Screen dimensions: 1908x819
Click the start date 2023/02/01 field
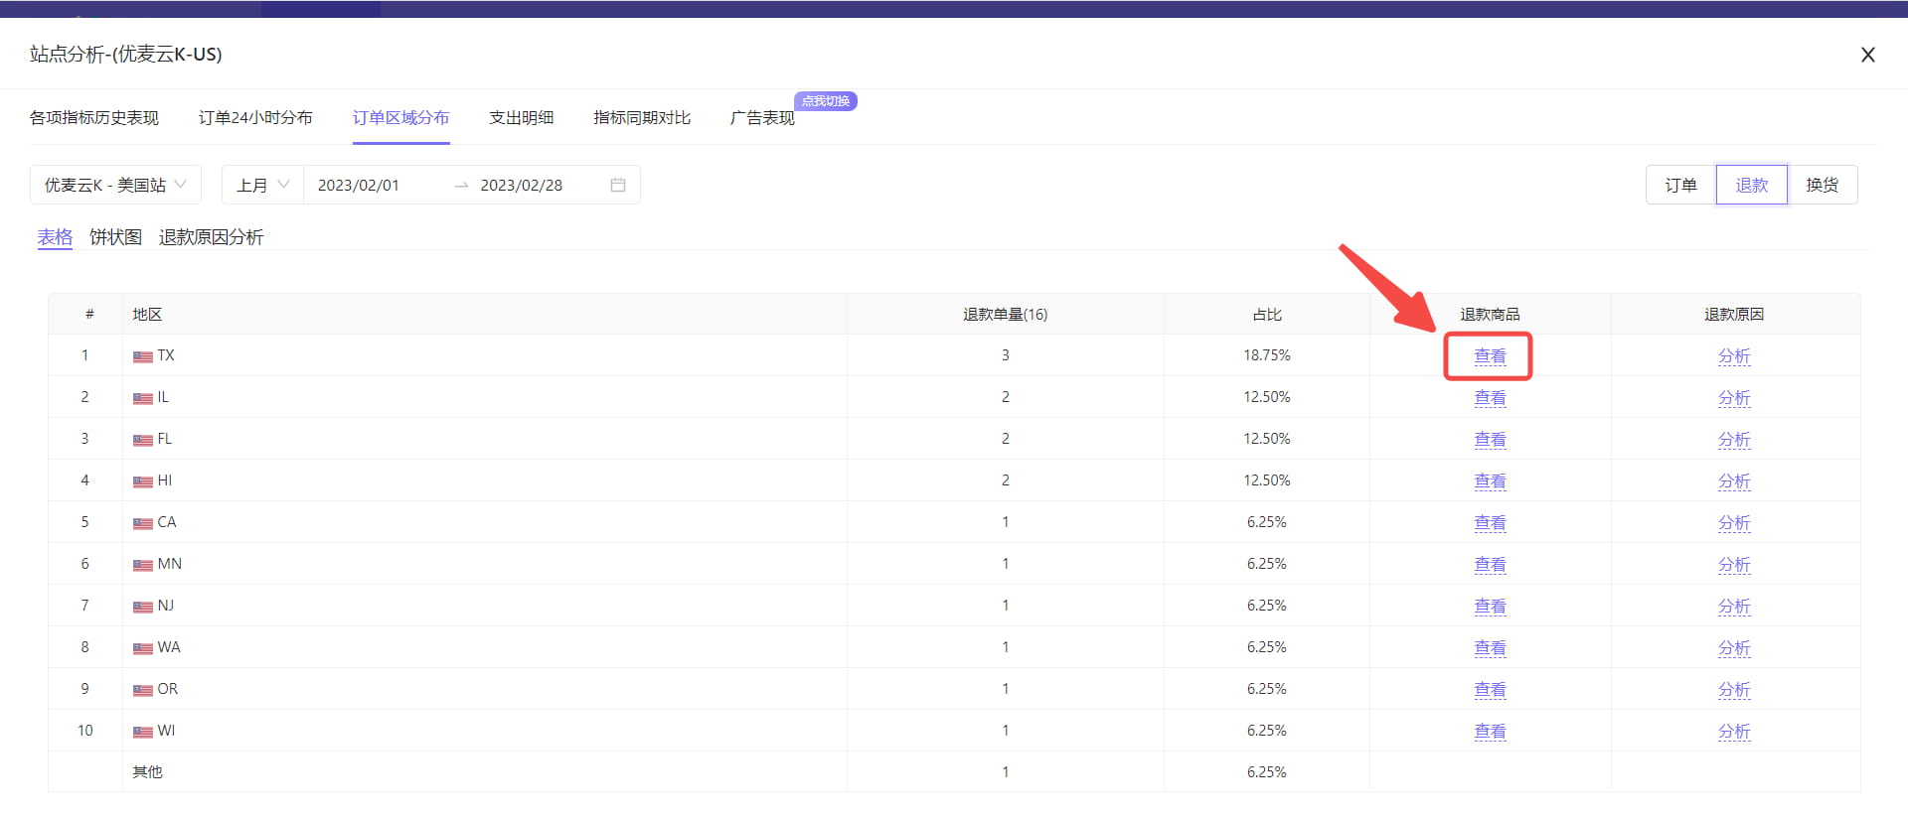pos(359,185)
